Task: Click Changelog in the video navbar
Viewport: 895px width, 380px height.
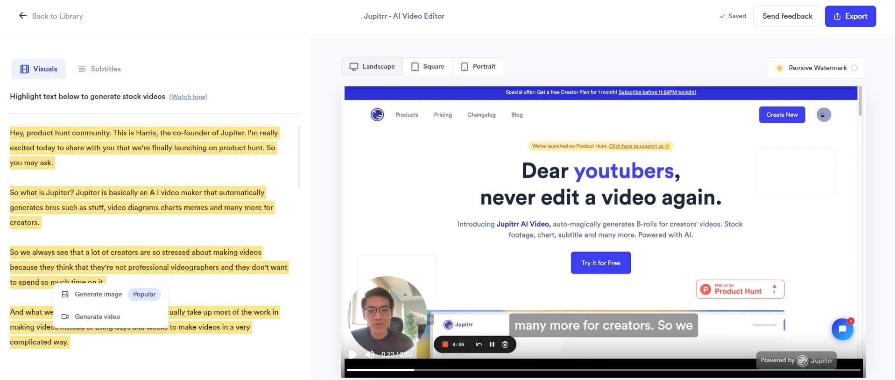Action: (x=481, y=115)
